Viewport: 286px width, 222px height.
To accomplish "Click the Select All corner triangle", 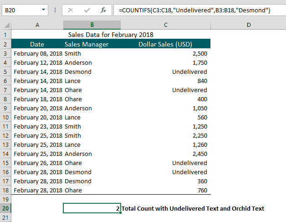I will pyautogui.click(x=7, y=25).
